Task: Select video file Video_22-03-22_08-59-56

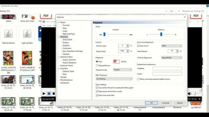Action: (27, 79)
